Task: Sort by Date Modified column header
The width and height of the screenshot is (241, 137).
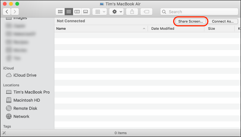Action: [176, 29]
